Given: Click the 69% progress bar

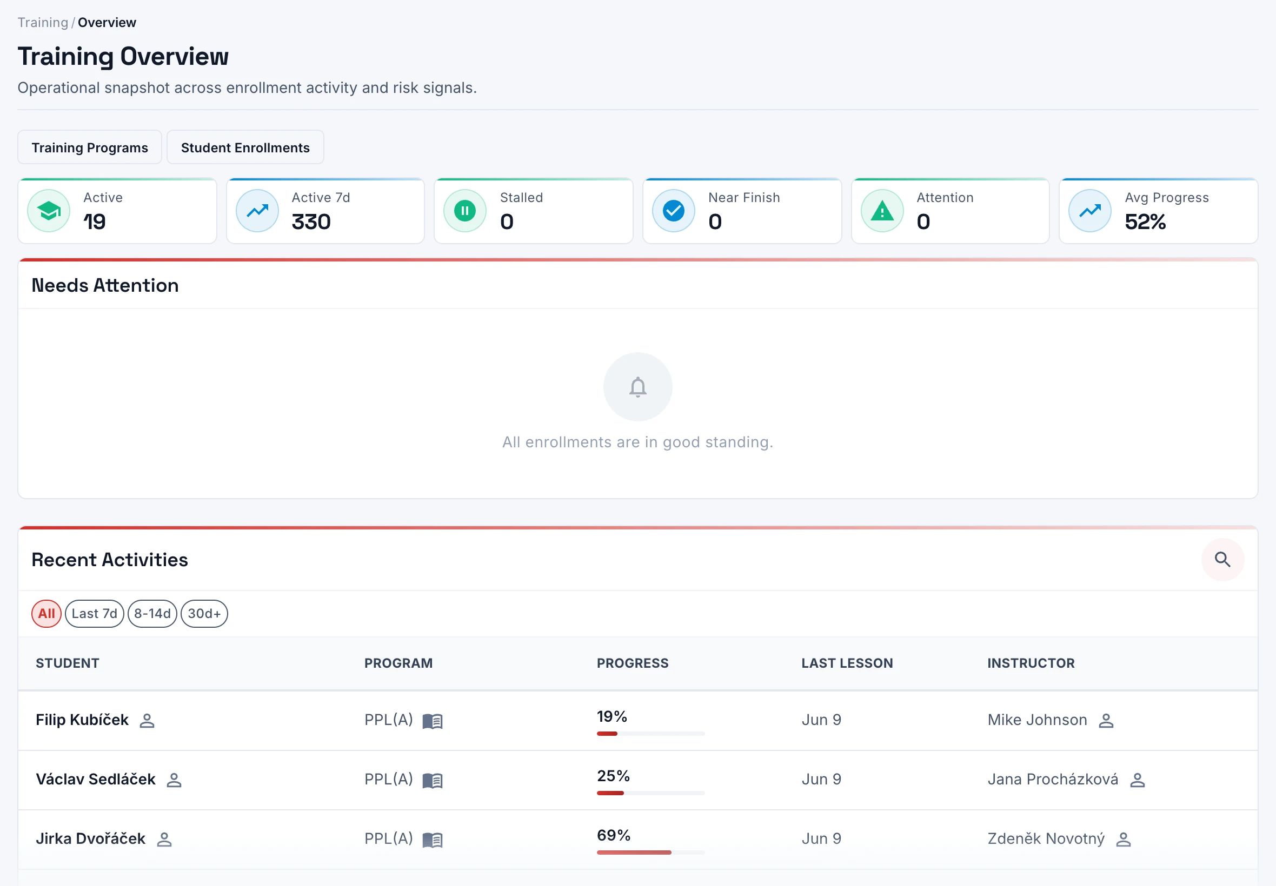Looking at the screenshot, I should (x=650, y=852).
